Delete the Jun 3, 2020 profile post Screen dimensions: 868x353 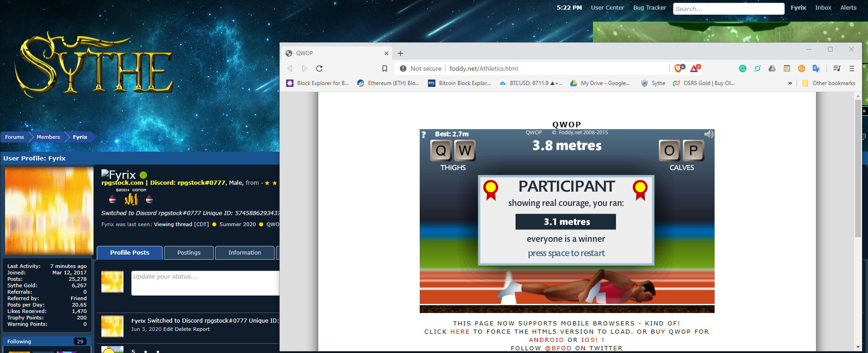pyautogui.click(x=183, y=329)
